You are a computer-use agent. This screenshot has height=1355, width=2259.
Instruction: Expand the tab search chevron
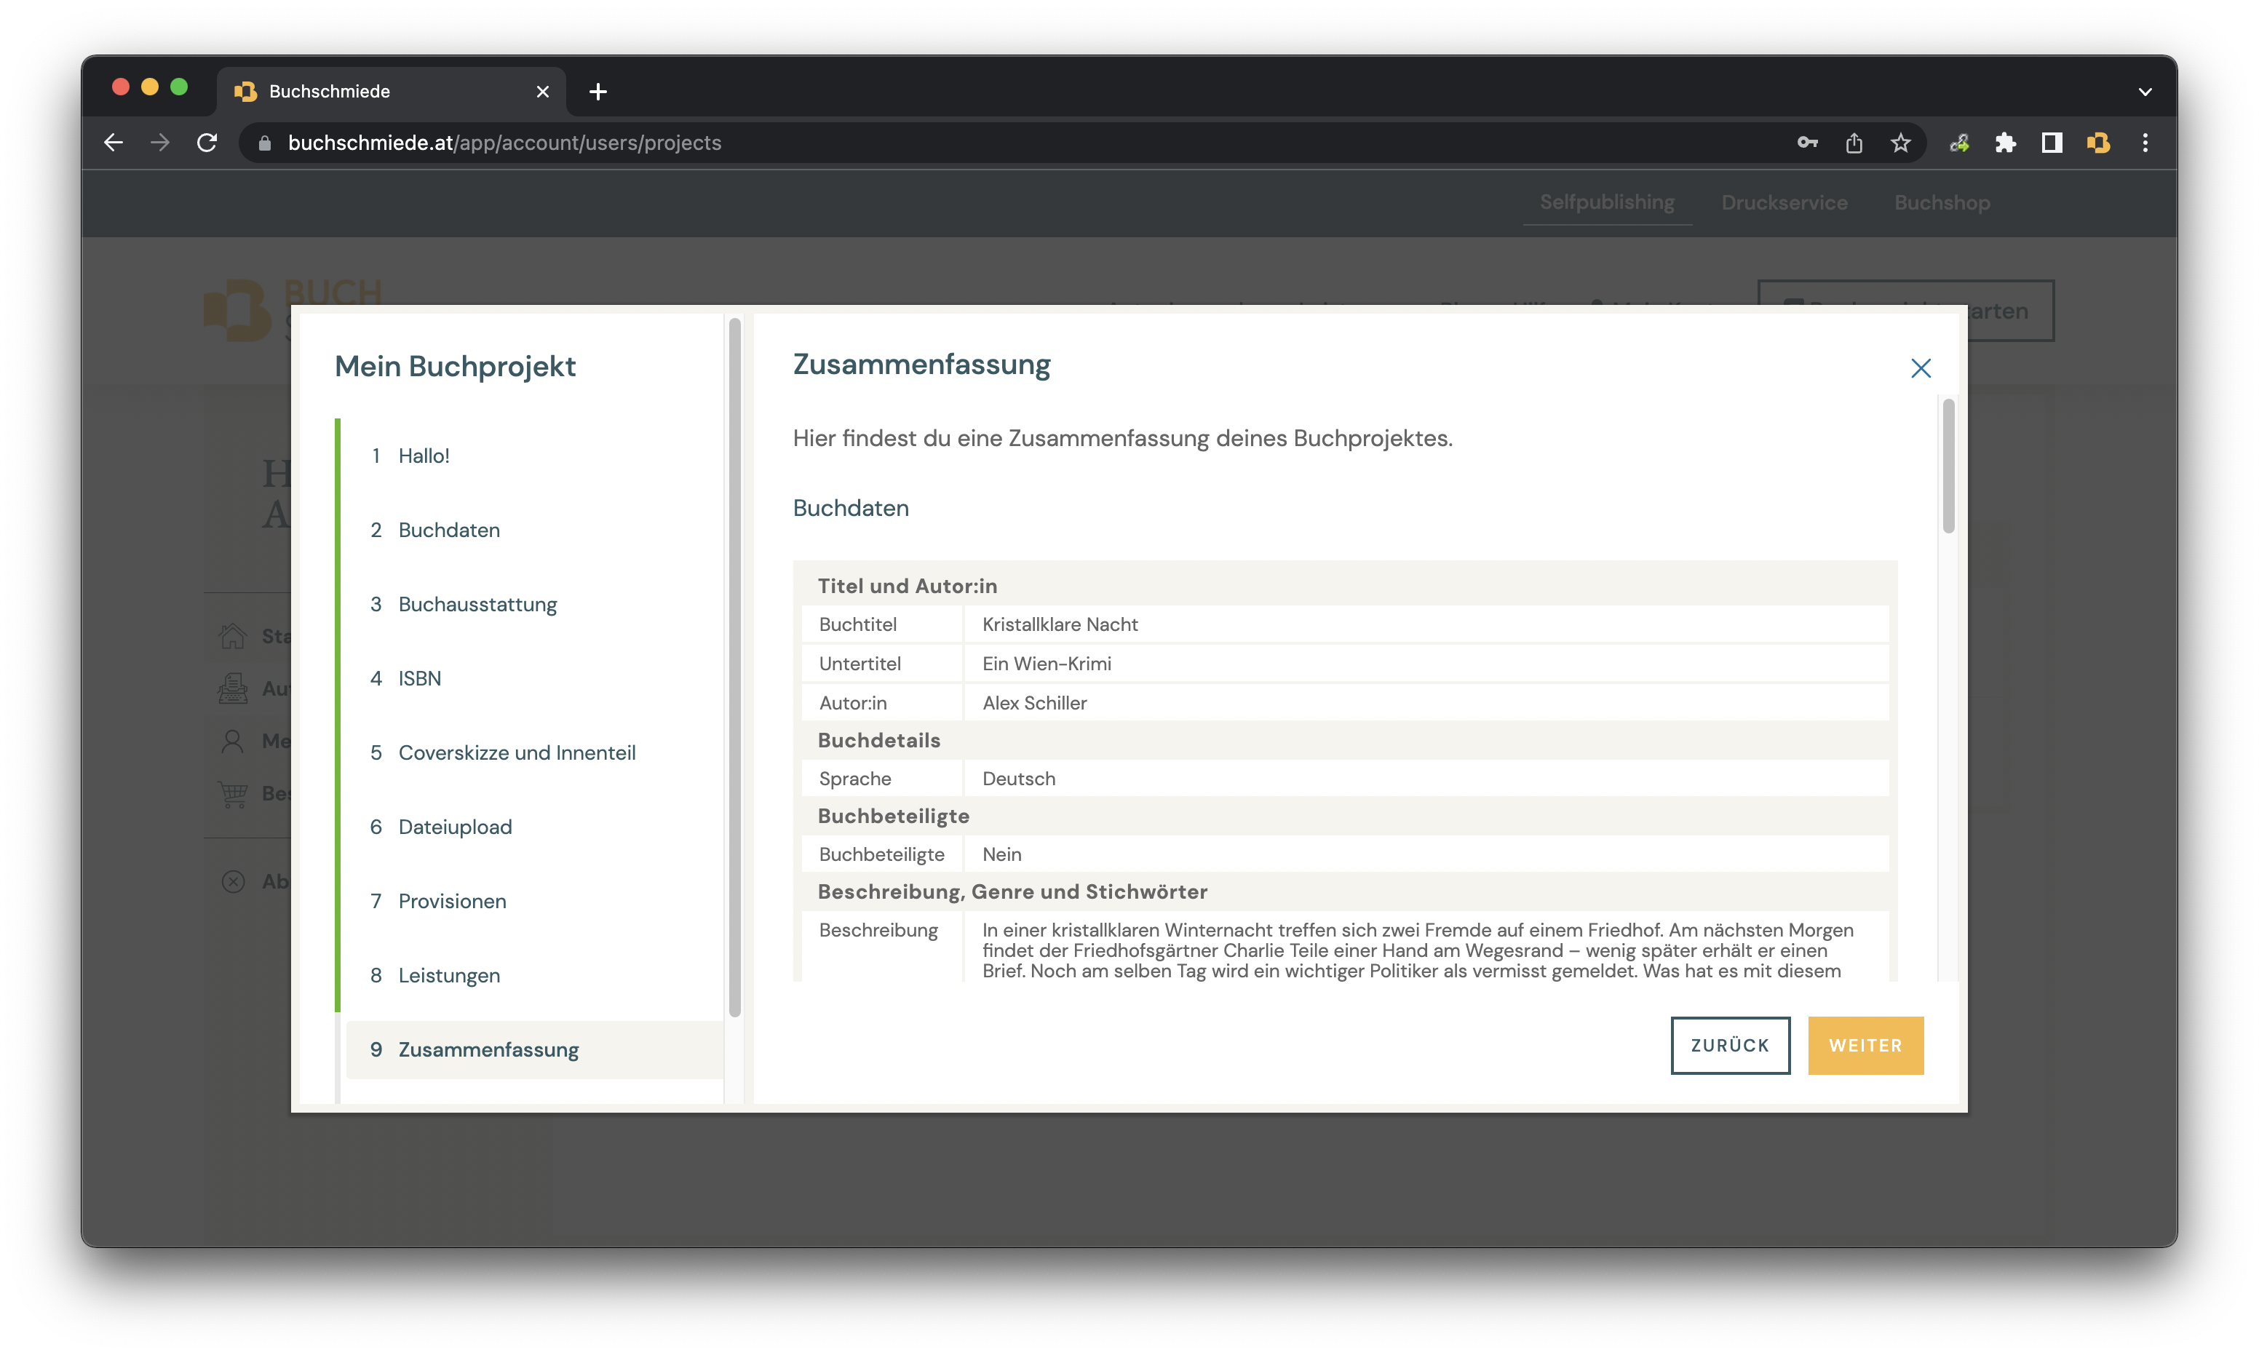[2145, 91]
